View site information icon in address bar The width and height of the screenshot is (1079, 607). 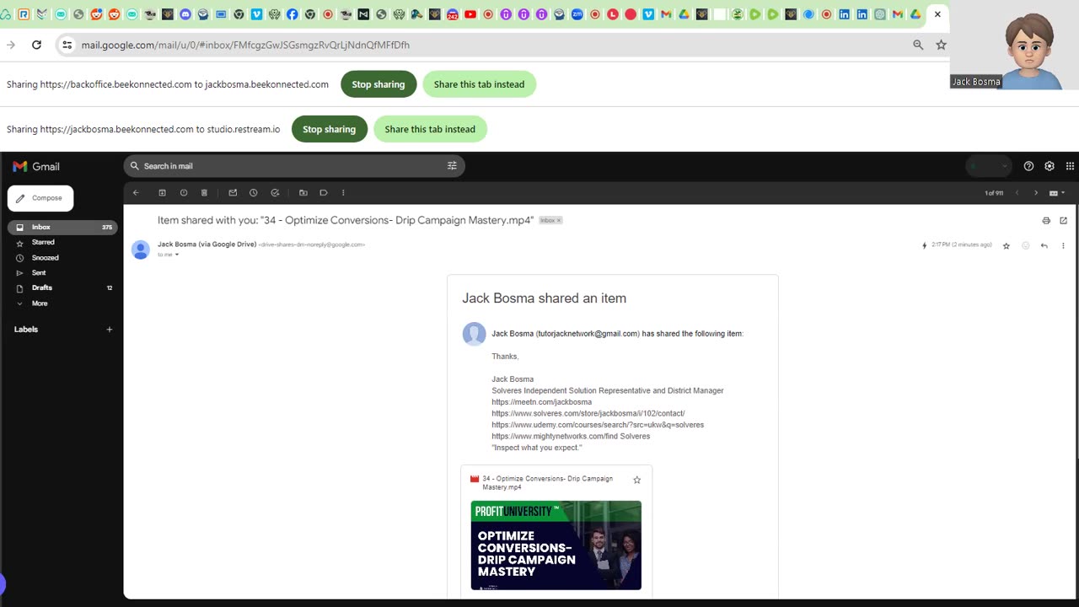pos(67,45)
